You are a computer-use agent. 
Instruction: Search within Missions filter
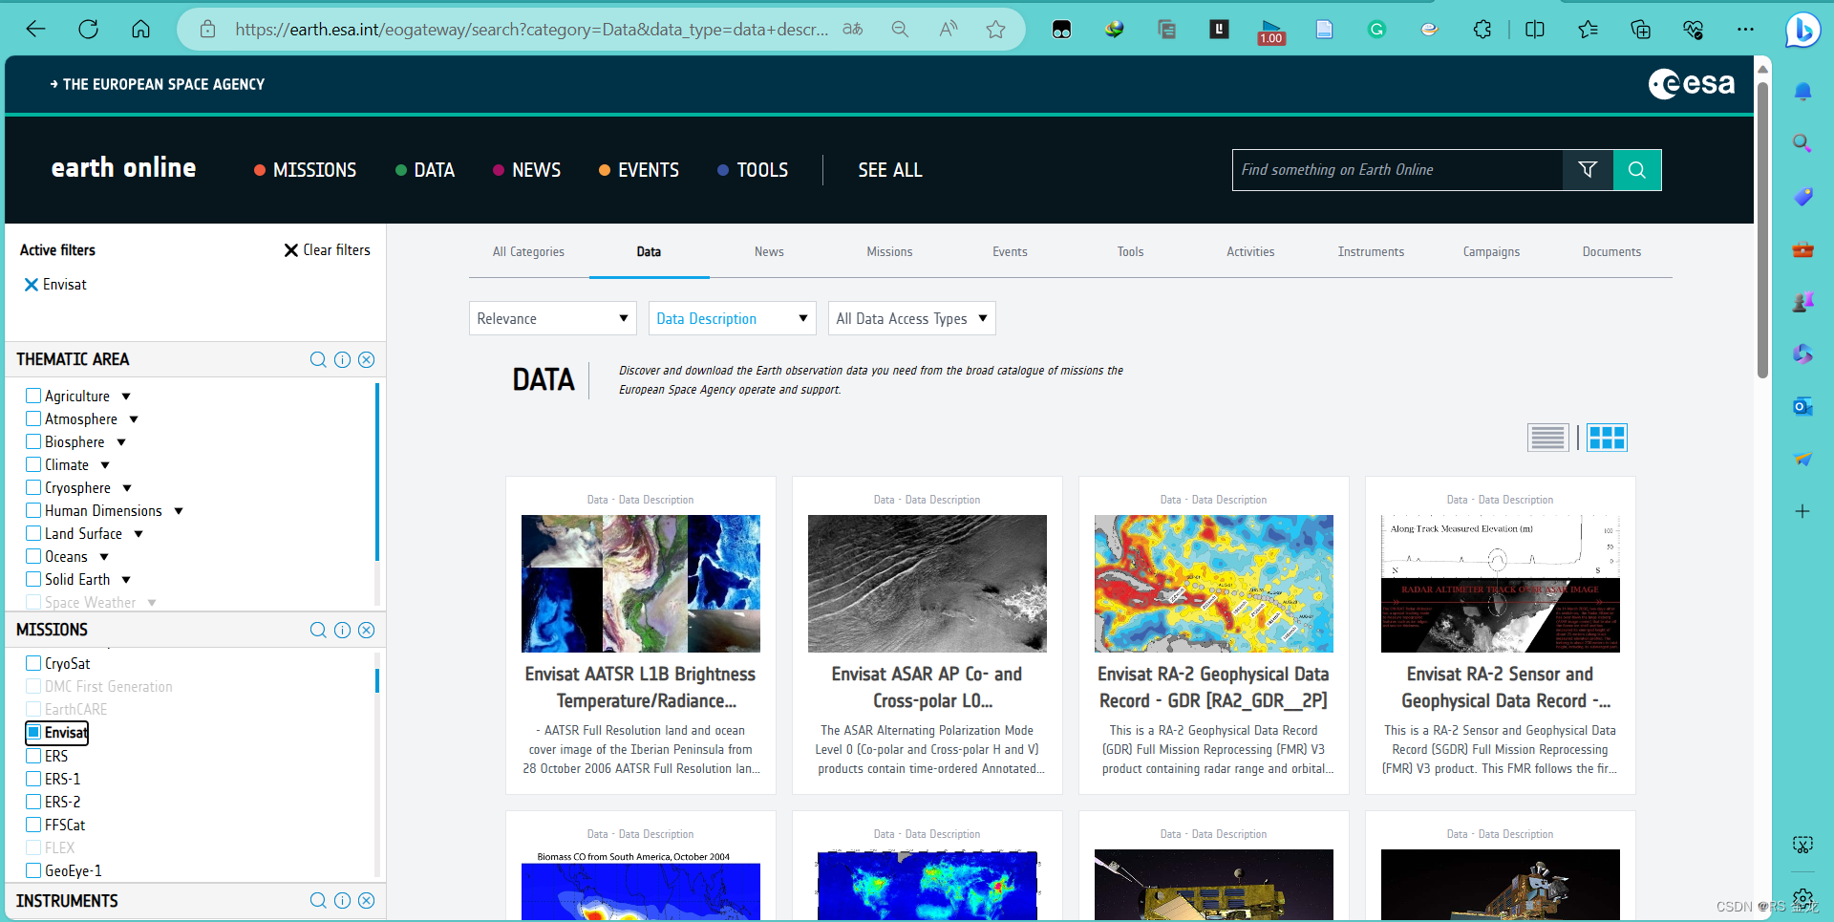click(x=318, y=630)
